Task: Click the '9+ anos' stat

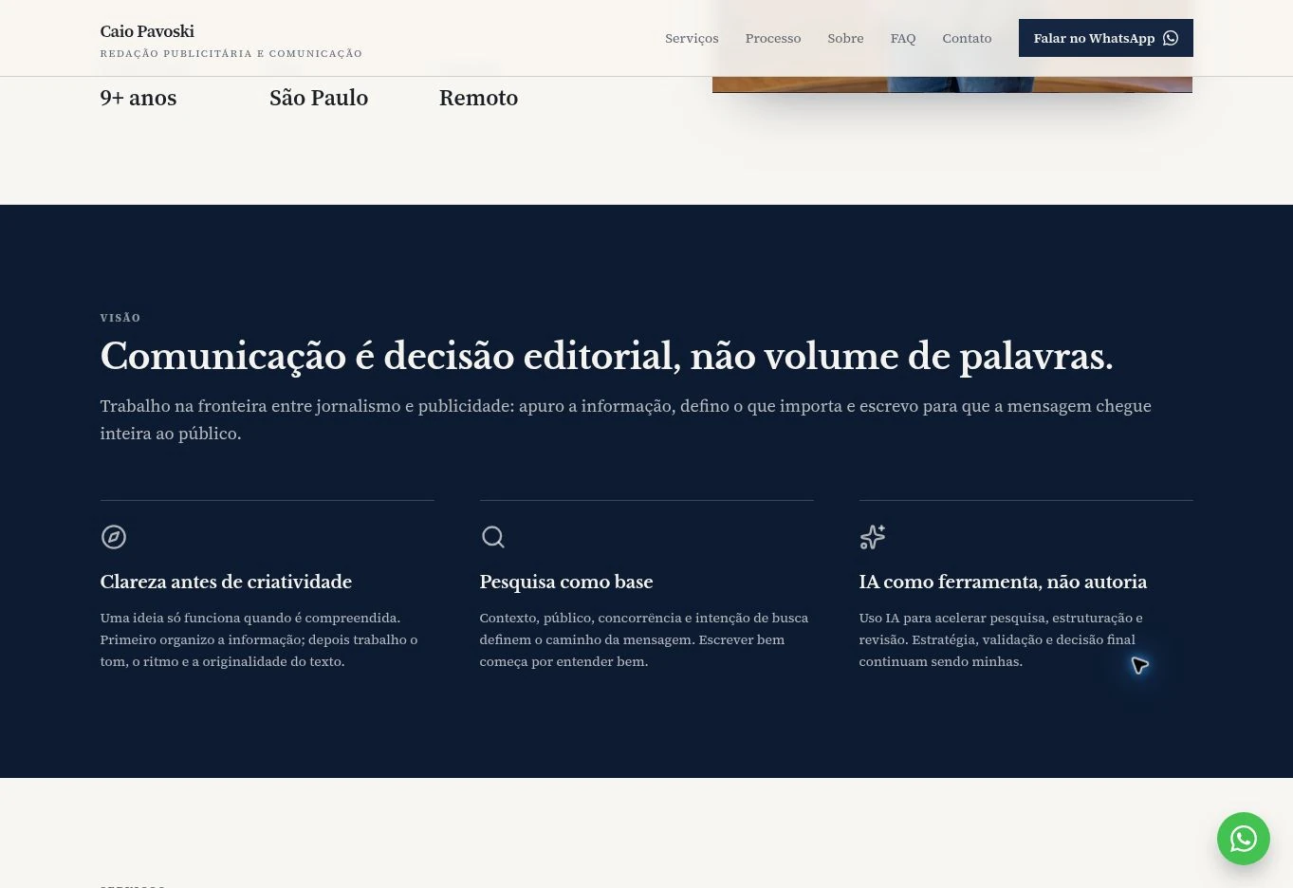Action: pyautogui.click(x=139, y=98)
